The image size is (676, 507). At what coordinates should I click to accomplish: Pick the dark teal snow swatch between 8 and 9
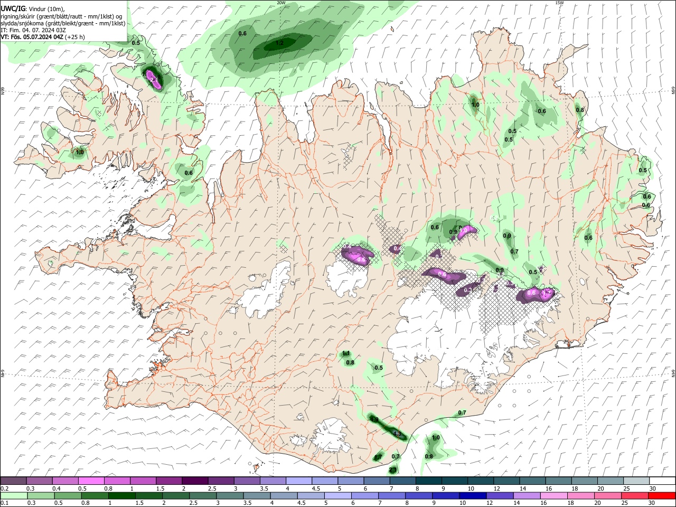(x=429, y=481)
